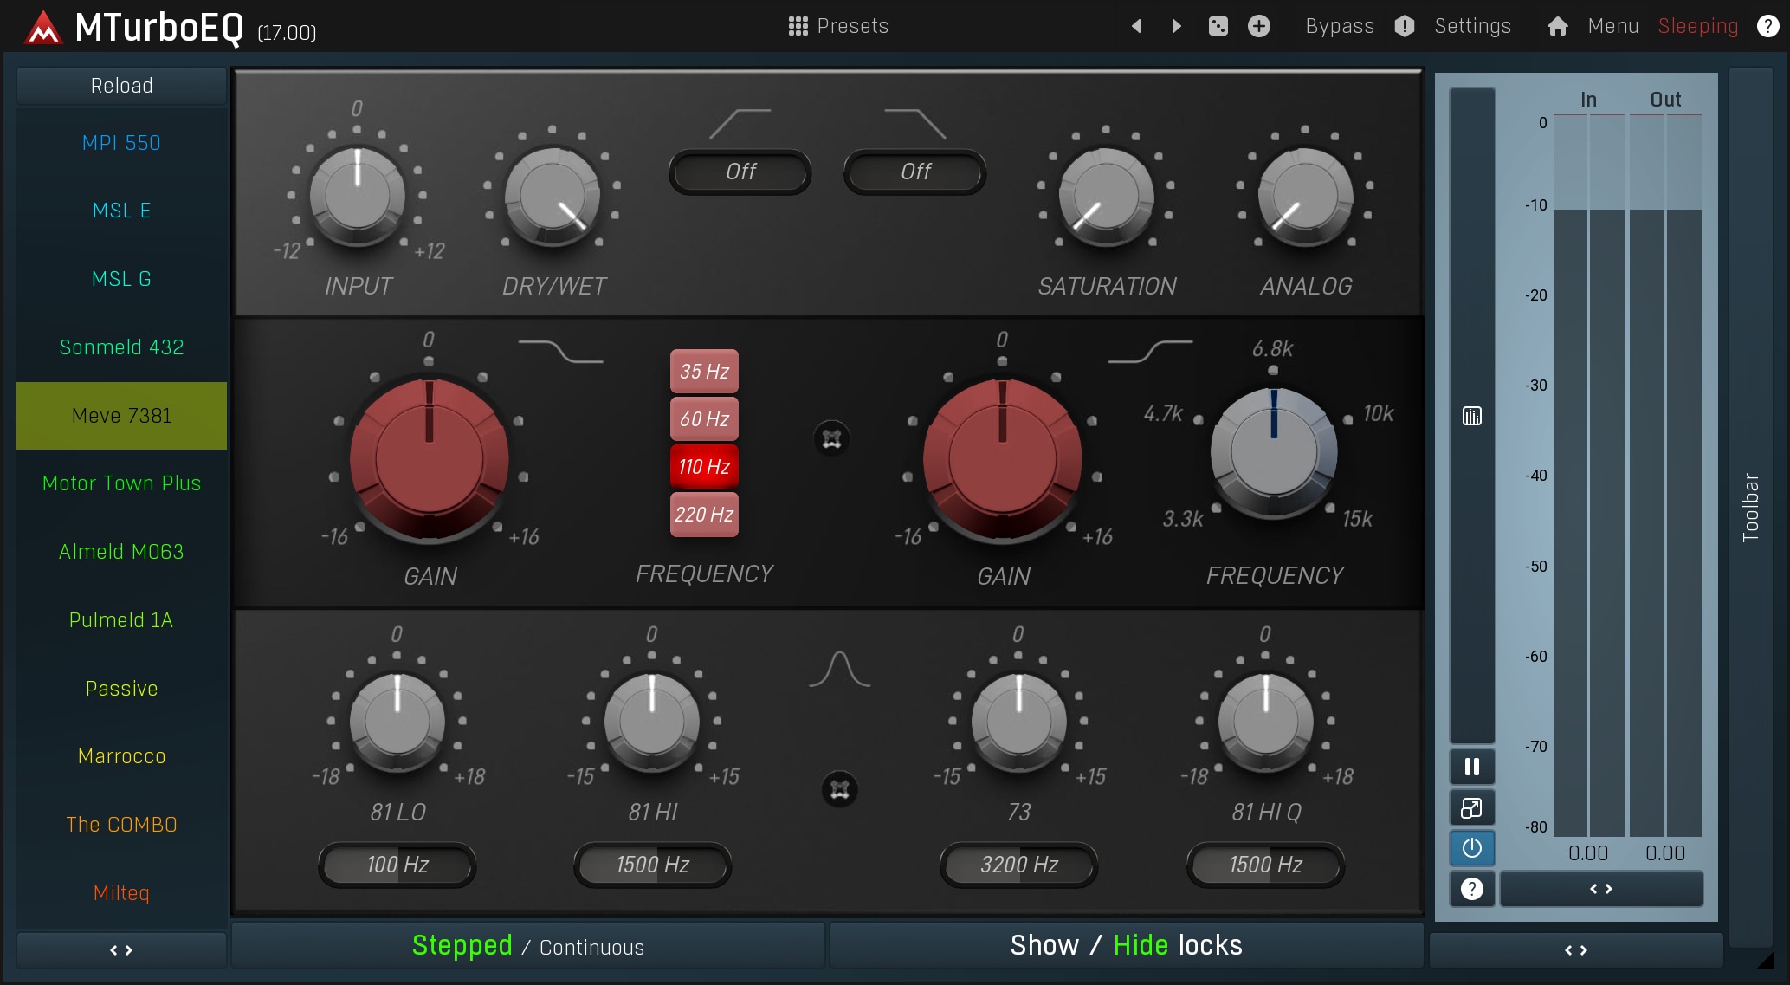Go to next preset arrow
The width and height of the screenshot is (1790, 985).
(1176, 26)
